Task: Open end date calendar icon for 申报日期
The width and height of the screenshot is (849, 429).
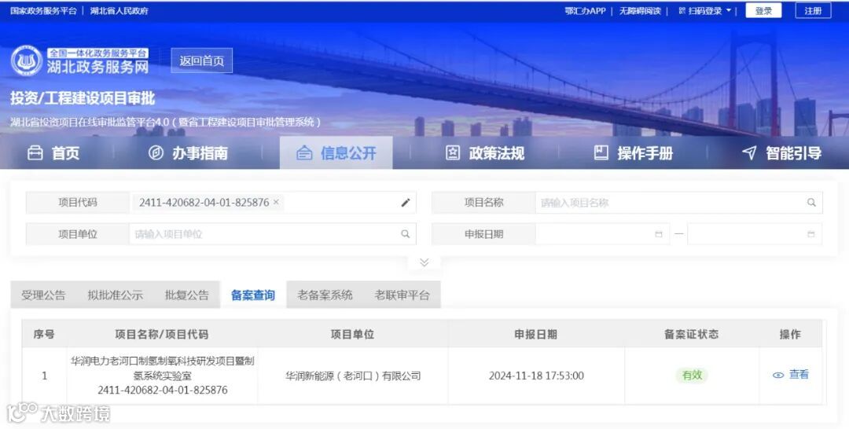Action: click(811, 234)
